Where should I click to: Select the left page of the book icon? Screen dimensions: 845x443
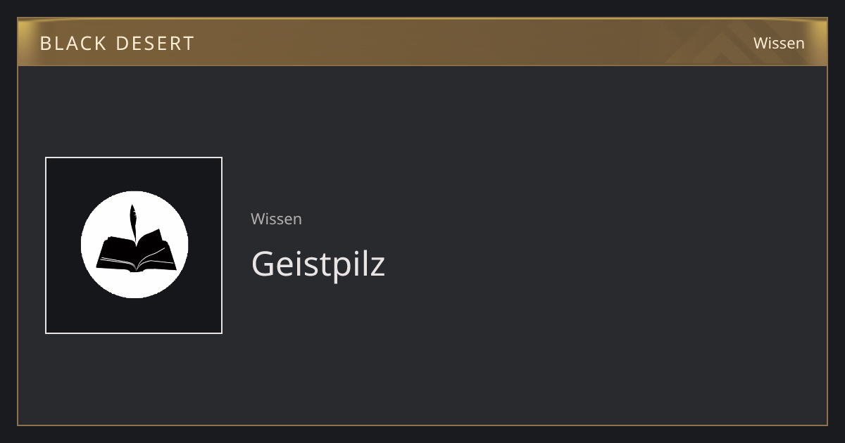pyautogui.click(x=115, y=255)
